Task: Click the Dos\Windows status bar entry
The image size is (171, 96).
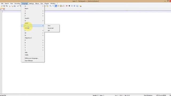Action: pos(148,95)
